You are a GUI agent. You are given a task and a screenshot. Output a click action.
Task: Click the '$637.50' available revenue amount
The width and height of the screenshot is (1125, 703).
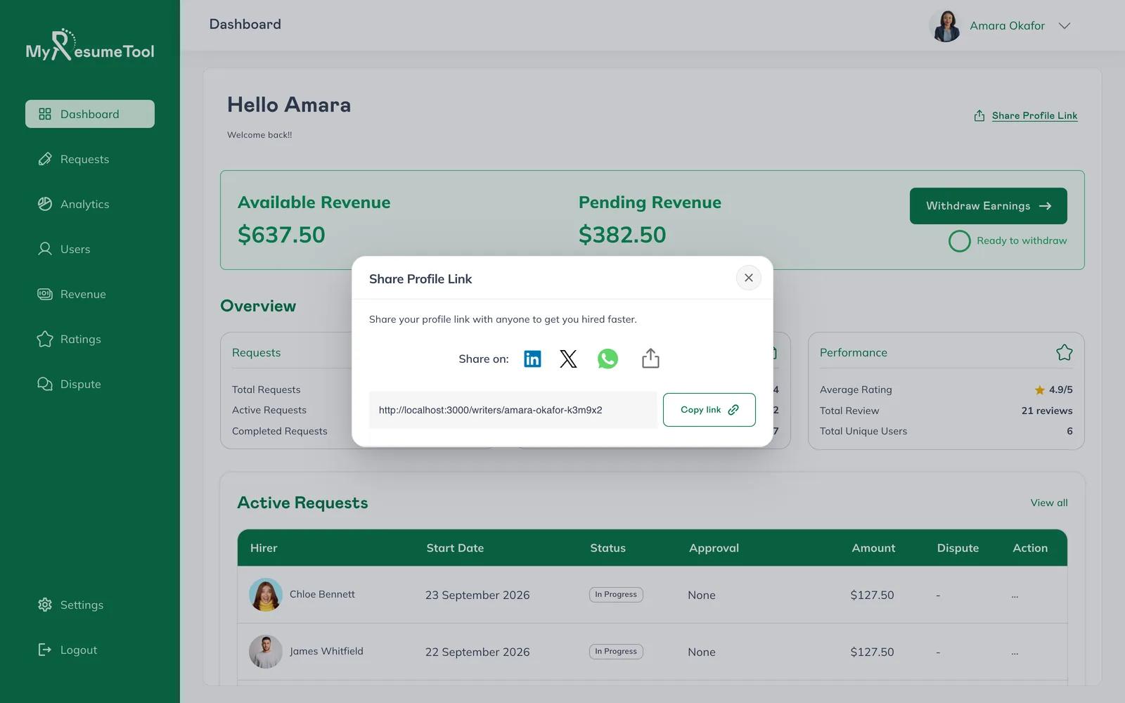281,235
